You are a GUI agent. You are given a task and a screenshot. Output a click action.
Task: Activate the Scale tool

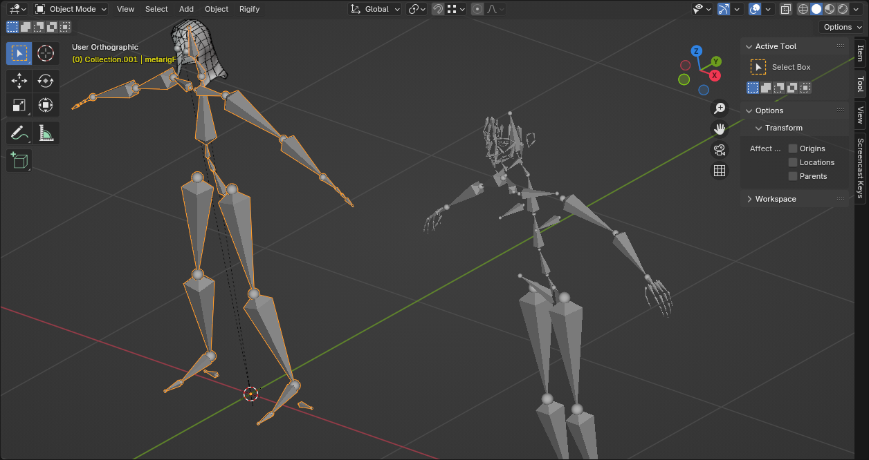(x=19, y=105)
